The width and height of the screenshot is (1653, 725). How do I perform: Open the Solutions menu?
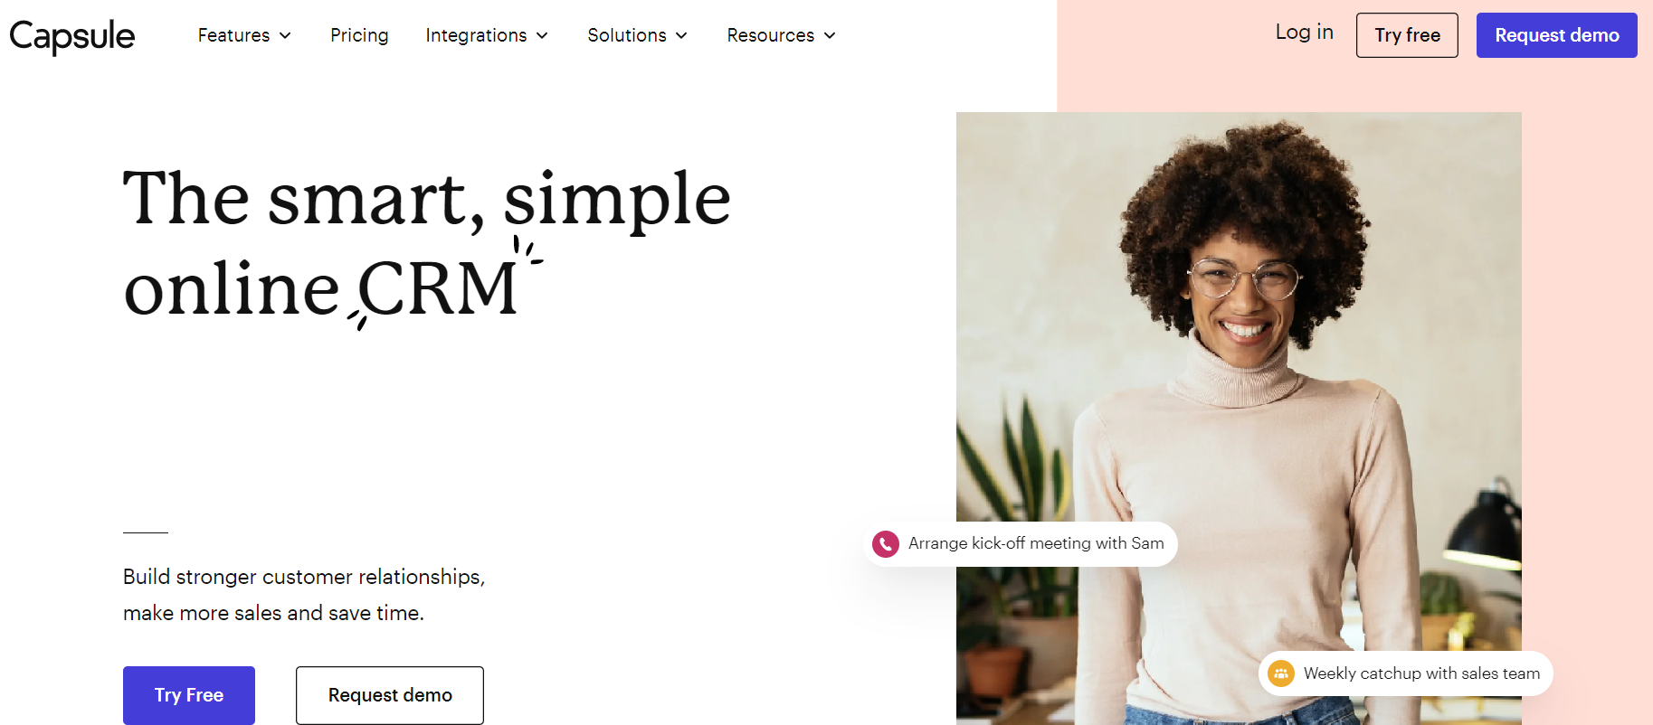[x=638, y=35]
